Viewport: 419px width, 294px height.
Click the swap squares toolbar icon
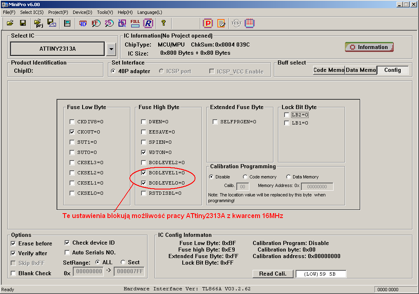tap(122, 23)
